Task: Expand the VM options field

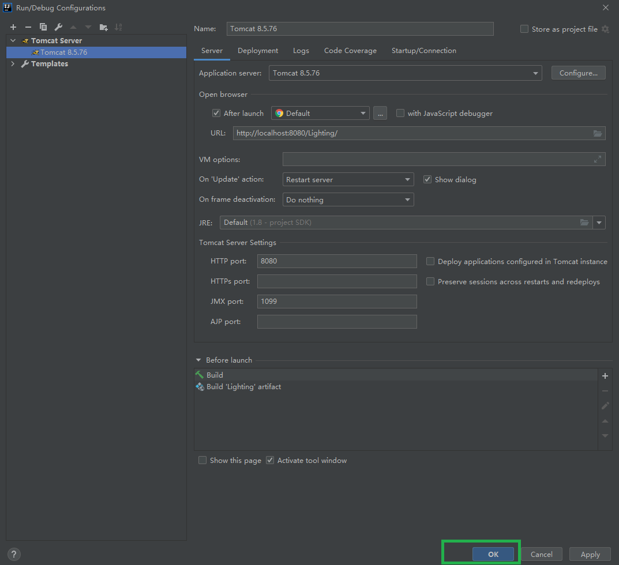Action: coord(598,159)
